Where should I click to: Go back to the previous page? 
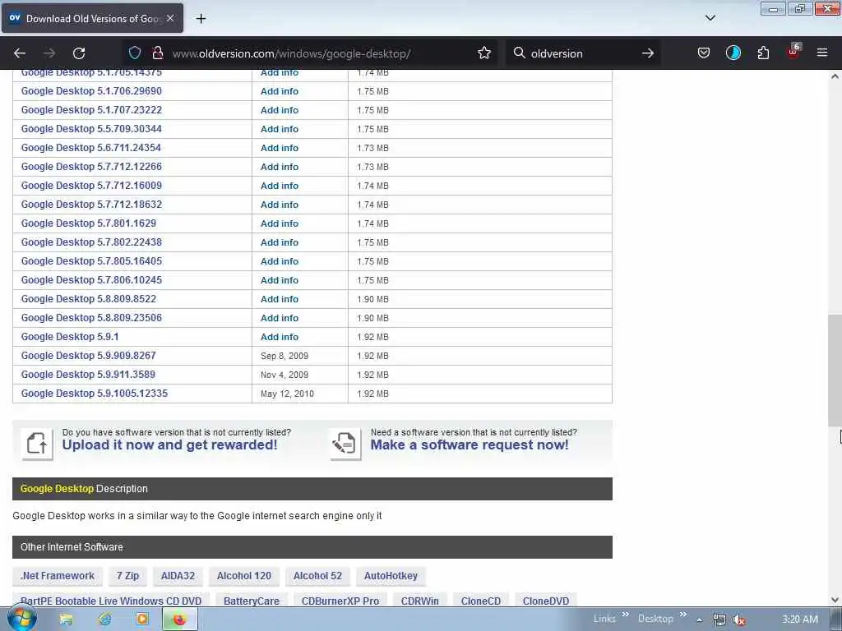click(x=20, y=53)
